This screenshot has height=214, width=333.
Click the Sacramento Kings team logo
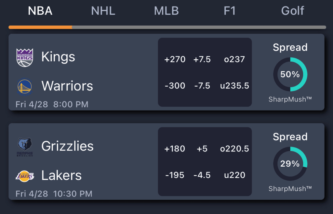(x=24, y=56)
